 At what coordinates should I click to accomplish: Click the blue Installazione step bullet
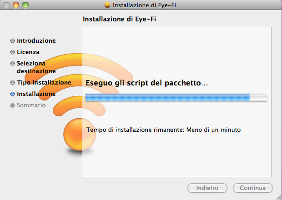12,94
